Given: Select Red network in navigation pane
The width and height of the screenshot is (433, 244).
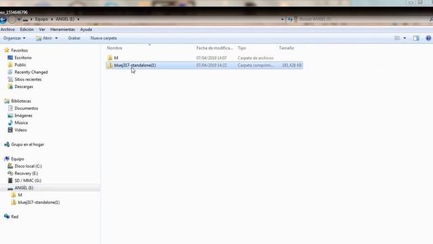Looking at the screenshot, I should [x=12, y=217].
